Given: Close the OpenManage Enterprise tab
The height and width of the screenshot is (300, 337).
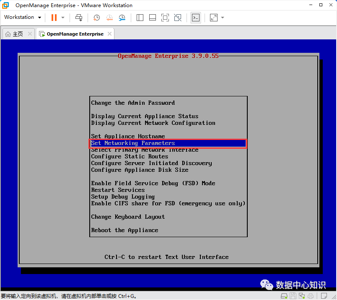Looking at the screenshot, I should [x=110, y=34].
